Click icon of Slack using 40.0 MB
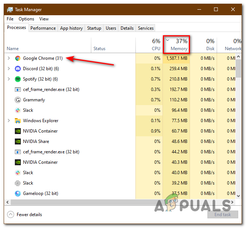246x228 pixels. coord(18,173)
